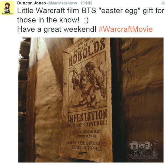This screenshot has width=166, height=165.
Task: Click the candle on the kobold's head
Action: pos(82,66)
